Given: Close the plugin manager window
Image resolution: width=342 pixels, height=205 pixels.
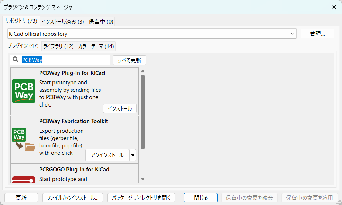Looking at the screenshot, I should [334, 7].
